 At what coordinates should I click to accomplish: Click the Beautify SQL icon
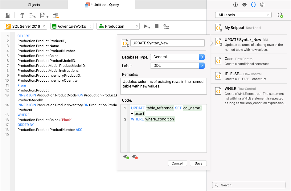click(x=32, y=16)
